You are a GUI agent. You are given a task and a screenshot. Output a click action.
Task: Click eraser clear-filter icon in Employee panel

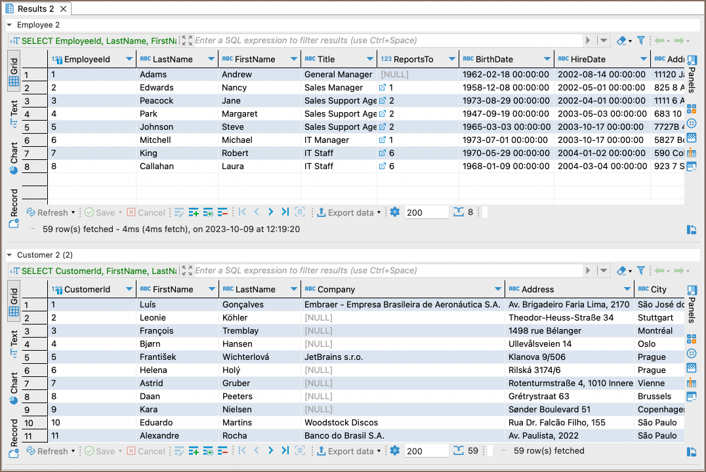pyautogui.click(x=621, y=41)
